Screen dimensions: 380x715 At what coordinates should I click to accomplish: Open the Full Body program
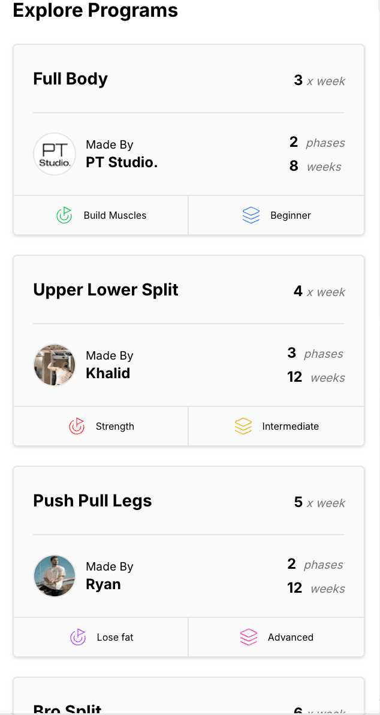(x=71, y=79)
